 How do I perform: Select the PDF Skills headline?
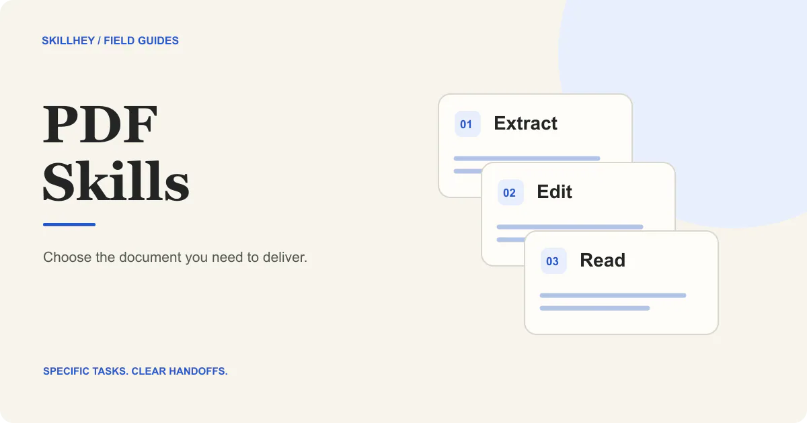pyautogui.click(x=116, y=153)
